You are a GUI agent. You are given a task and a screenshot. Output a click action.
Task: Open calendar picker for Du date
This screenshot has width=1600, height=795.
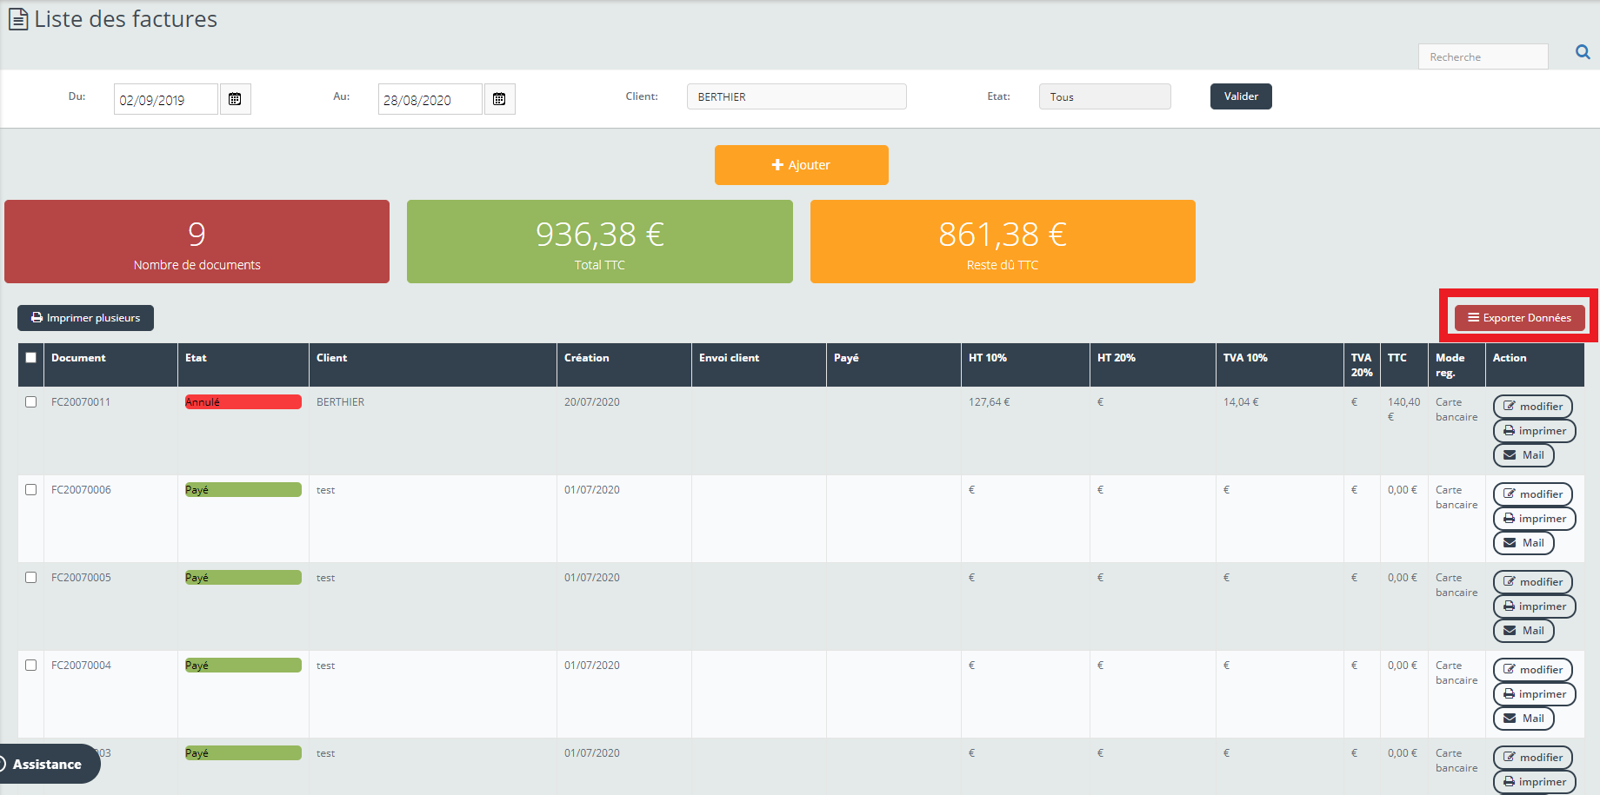click(235, 99)
